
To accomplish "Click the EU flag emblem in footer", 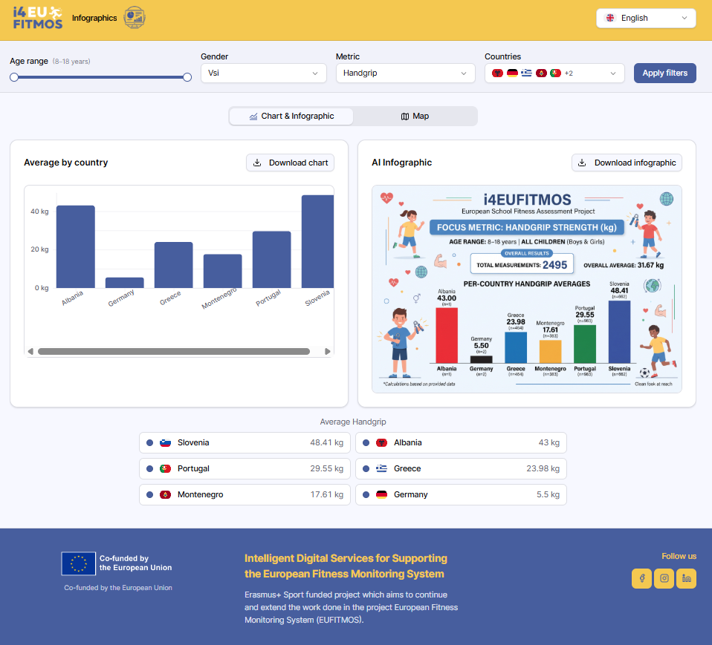I will [79, 563].
